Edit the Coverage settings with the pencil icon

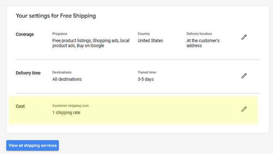pos(244,37)
